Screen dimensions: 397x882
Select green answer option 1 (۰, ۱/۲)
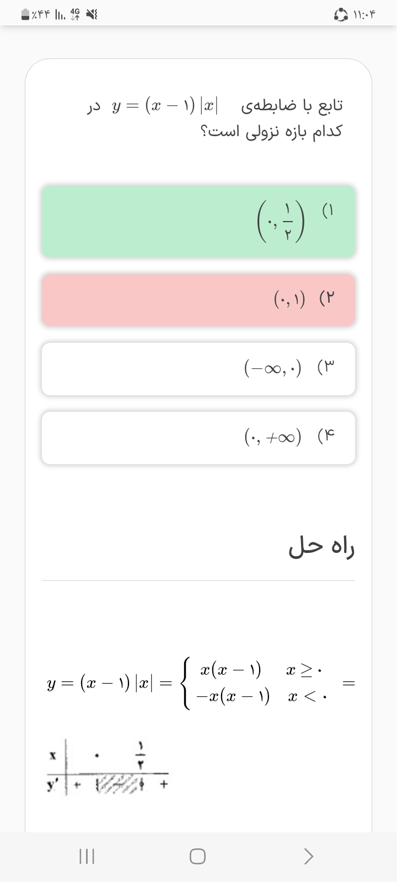[x=198, y=222]
